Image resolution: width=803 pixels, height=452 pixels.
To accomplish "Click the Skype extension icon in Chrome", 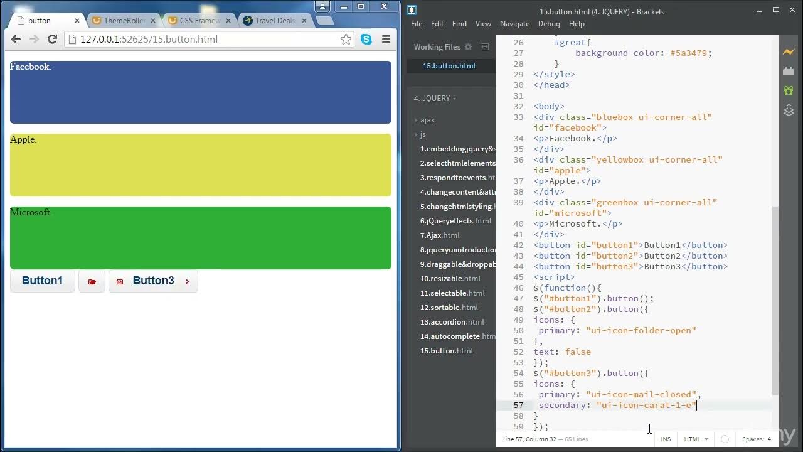I will 366,39.
